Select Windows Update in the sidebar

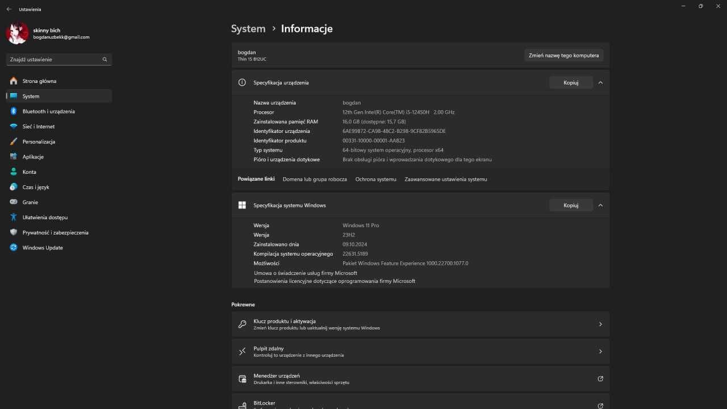click(59, 248)
